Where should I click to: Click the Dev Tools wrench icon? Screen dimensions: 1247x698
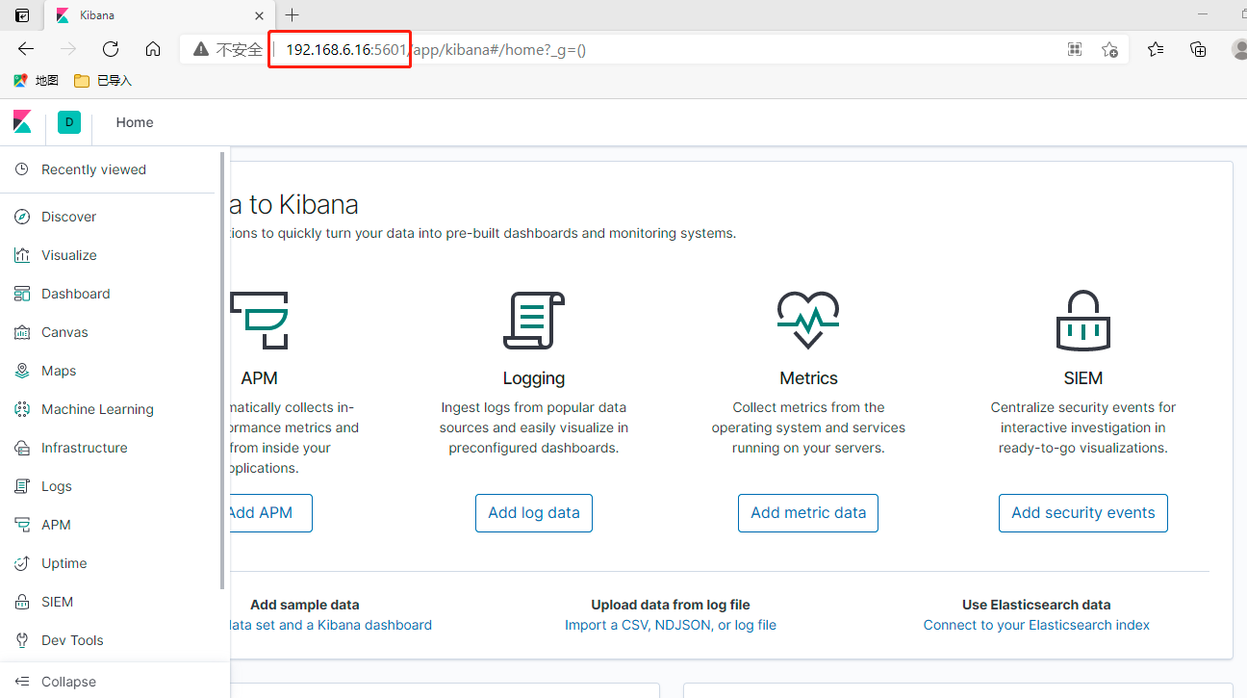coord(22,640)
